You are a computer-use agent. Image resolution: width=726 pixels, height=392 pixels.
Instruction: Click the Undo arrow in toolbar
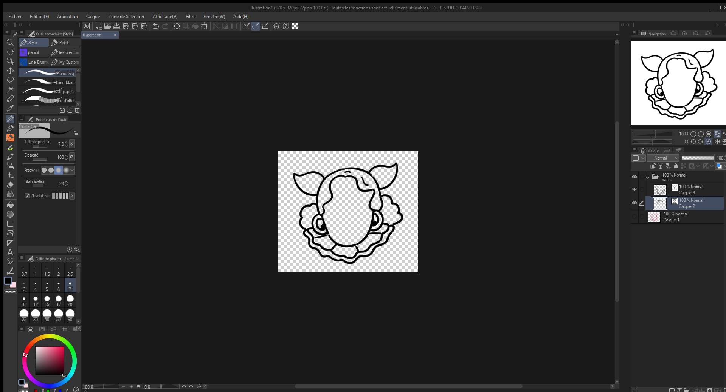pos(156,26)
